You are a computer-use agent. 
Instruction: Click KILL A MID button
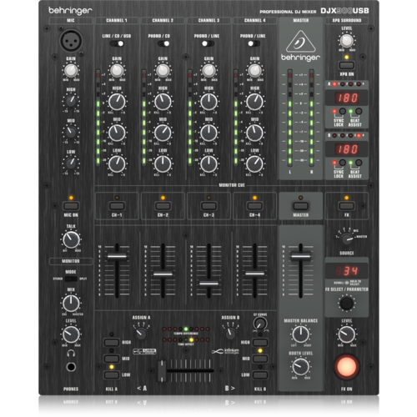[112, 359]
